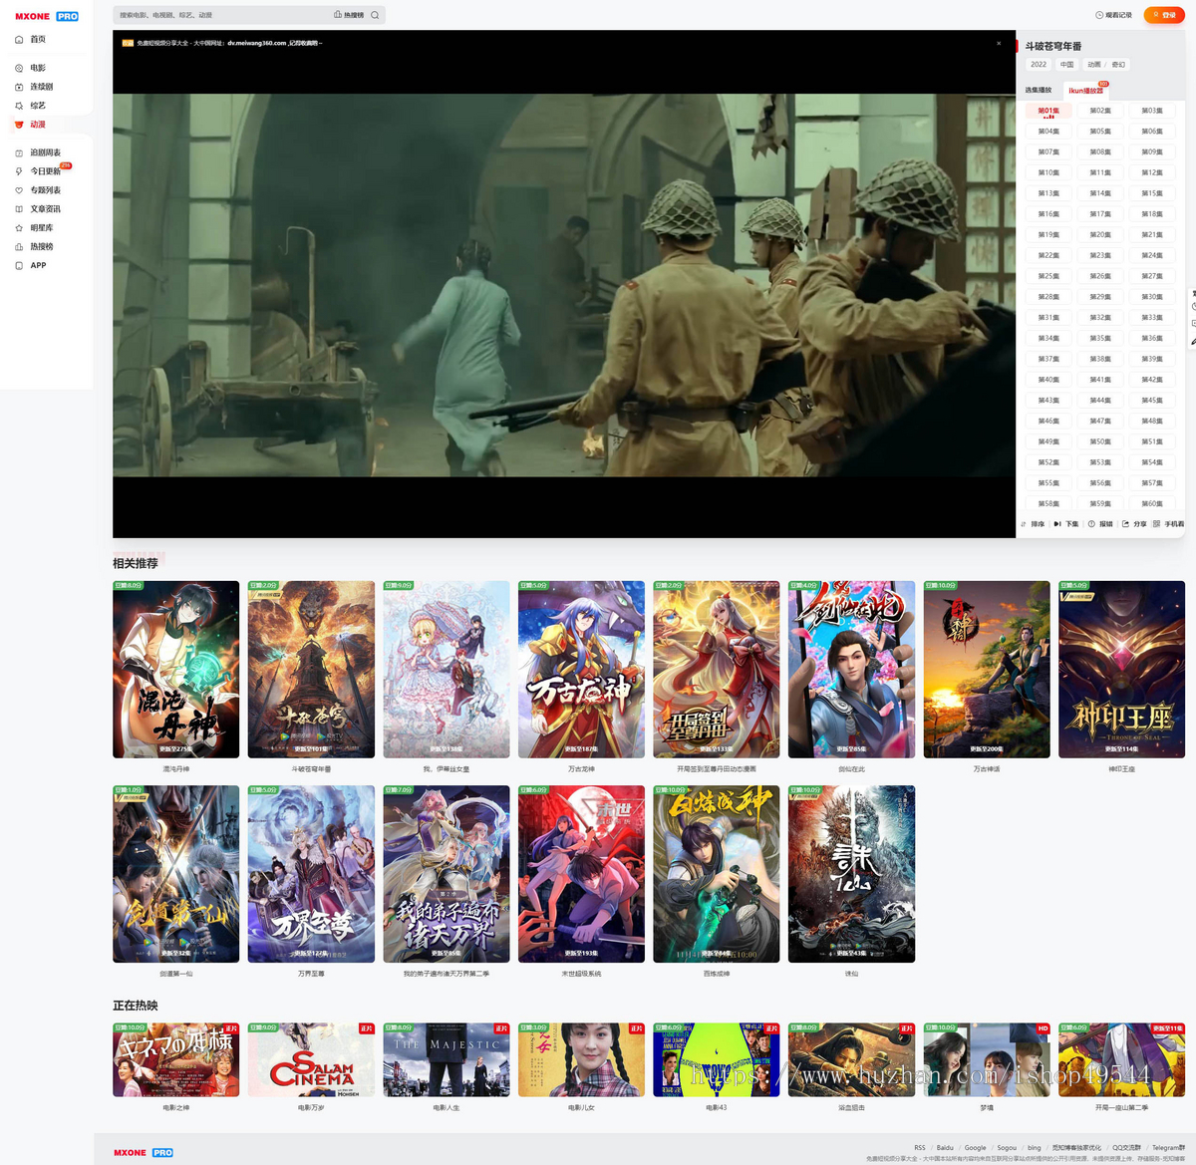Select episode 第05集
Viewport: 1196px width, 1165px height.
click(1100, 132)
